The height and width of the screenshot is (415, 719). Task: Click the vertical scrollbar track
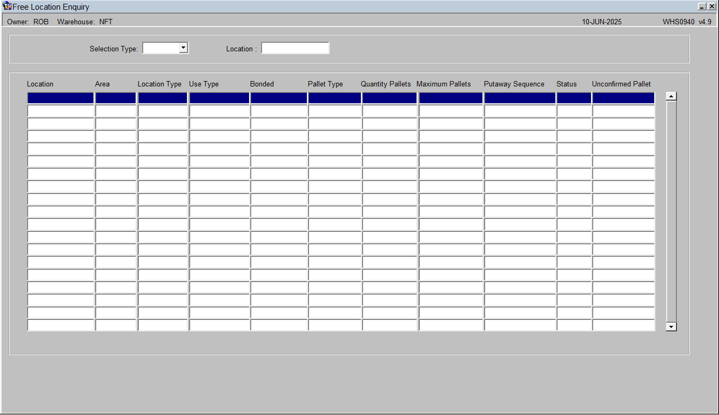pos(671,211)
